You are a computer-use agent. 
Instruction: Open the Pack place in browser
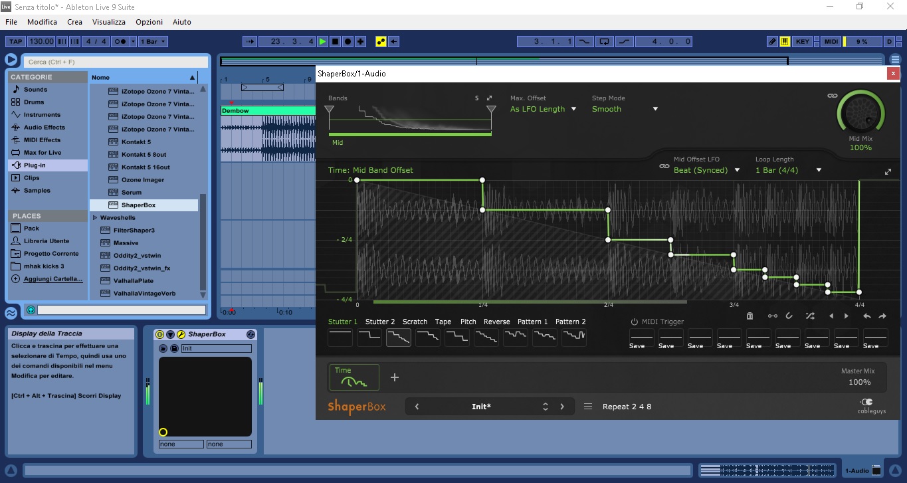tap(48, 229)
